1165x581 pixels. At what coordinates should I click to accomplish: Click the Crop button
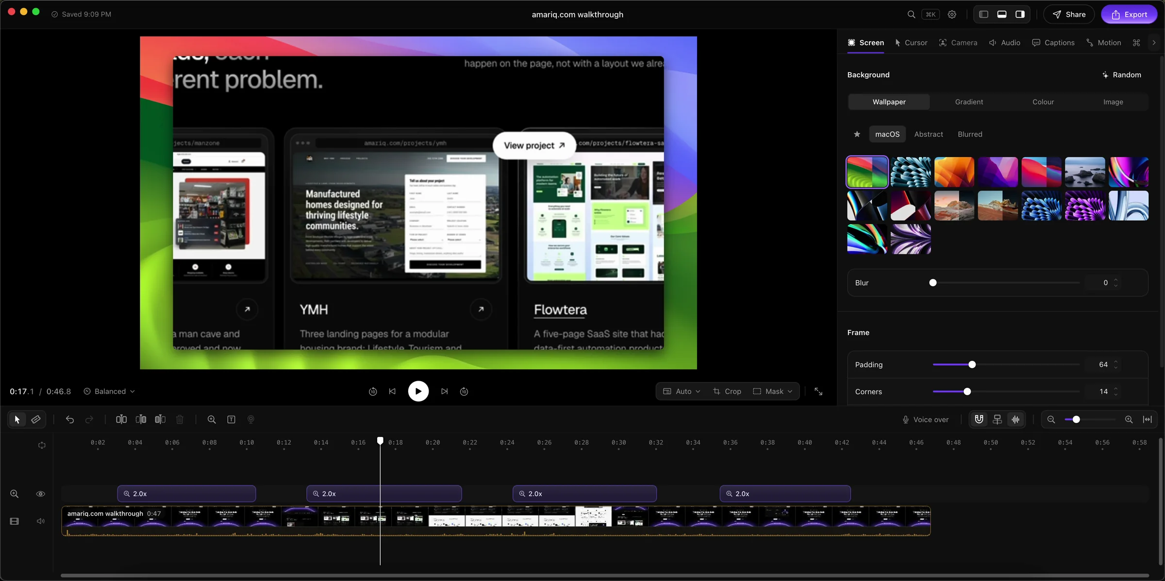pyautogui.click(x=727, y=391)
